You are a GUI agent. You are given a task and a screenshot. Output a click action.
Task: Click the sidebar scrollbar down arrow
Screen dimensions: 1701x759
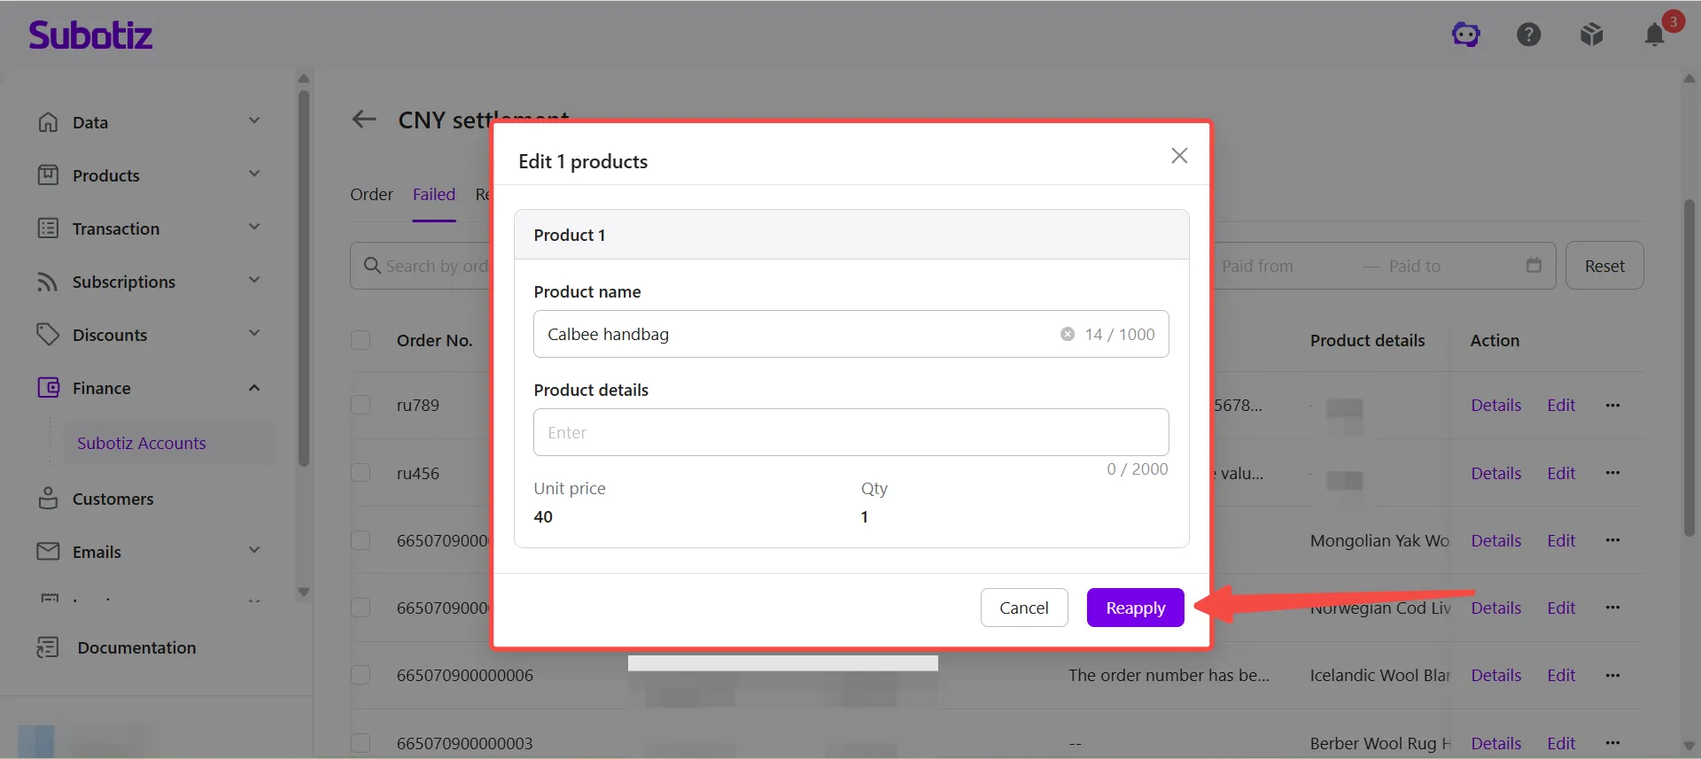coord(304,592)
